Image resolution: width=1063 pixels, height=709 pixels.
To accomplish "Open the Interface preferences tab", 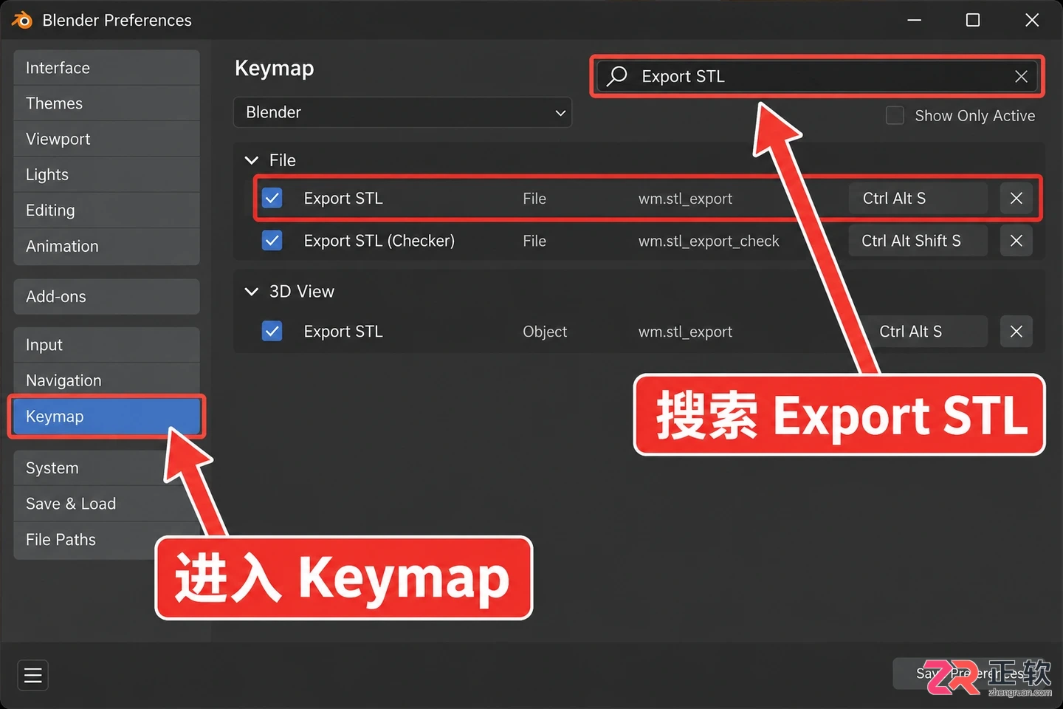I will (106, 68).
